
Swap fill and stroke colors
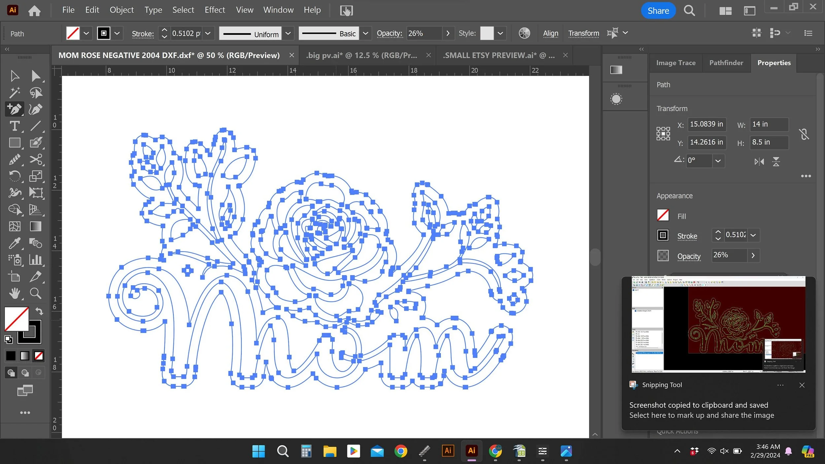click(39, 311)
